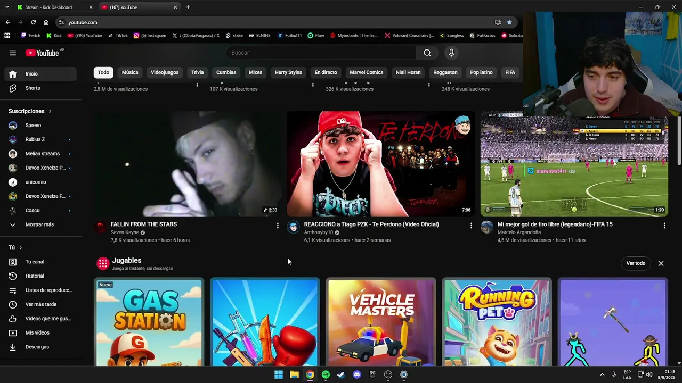Screen dimensions: 682x383
Task: Open the Valorant Crosshairs bookmark
Action: [409, 36]
